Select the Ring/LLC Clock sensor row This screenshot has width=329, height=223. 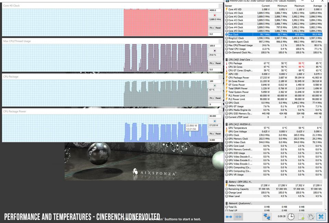[x=273, y=38]
